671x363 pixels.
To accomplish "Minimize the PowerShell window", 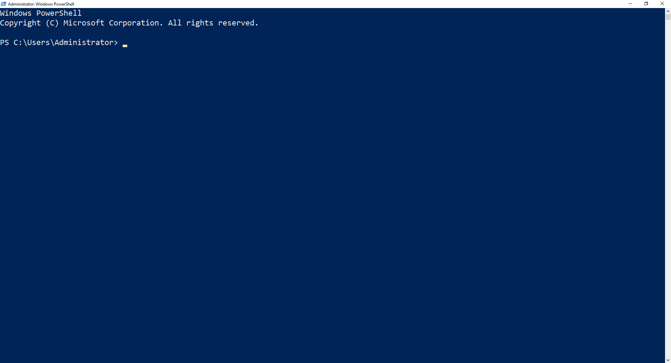I will [630, 4].
